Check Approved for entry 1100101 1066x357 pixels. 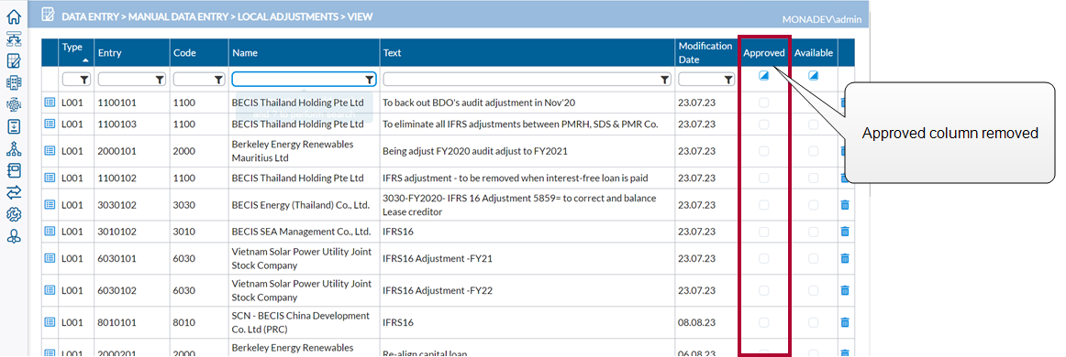[x=764, y=103]
